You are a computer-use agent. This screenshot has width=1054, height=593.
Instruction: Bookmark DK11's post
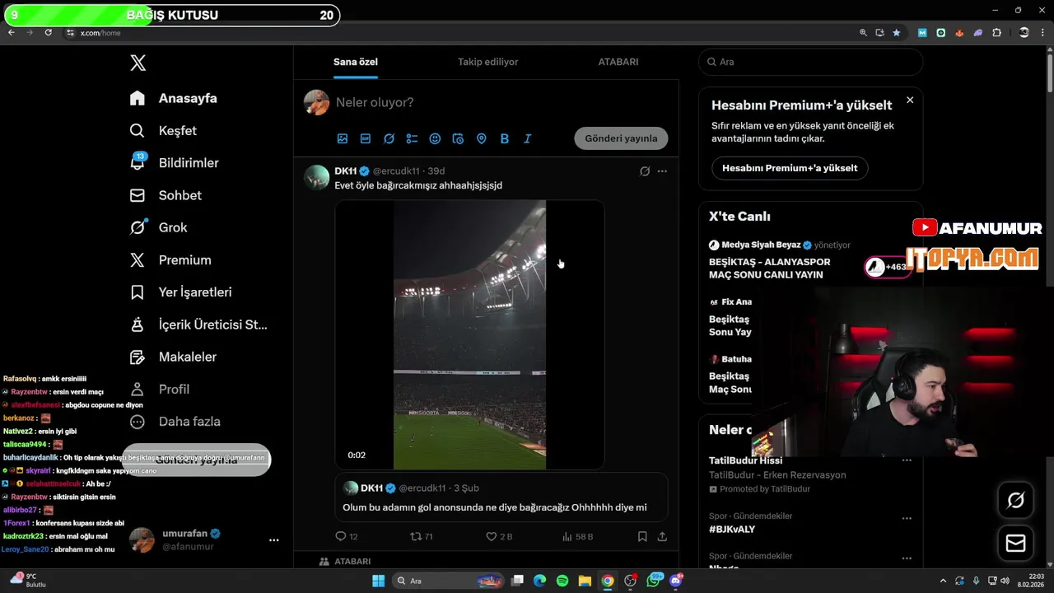[642, 536]
